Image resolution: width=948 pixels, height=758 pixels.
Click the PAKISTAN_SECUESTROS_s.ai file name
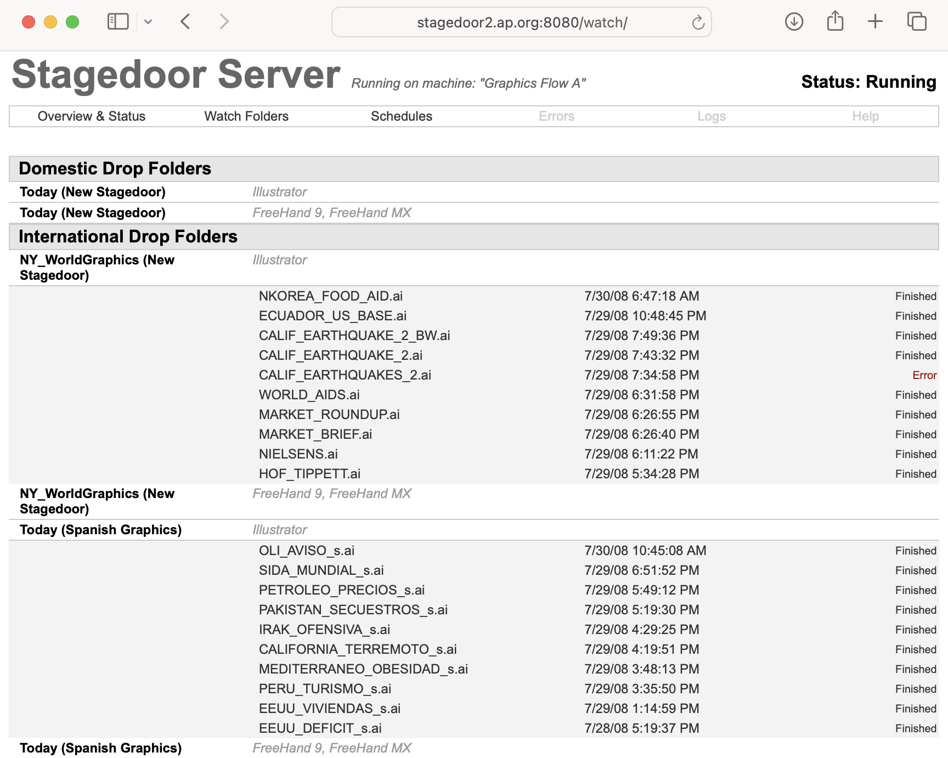pyautogui.click(x=353, y=610)
